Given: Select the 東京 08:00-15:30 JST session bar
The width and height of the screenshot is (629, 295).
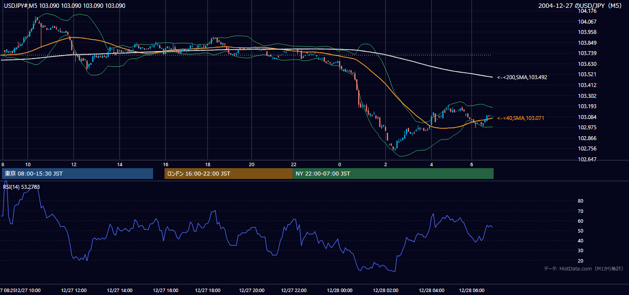Looking at the screenshot, I should point(77,174).
